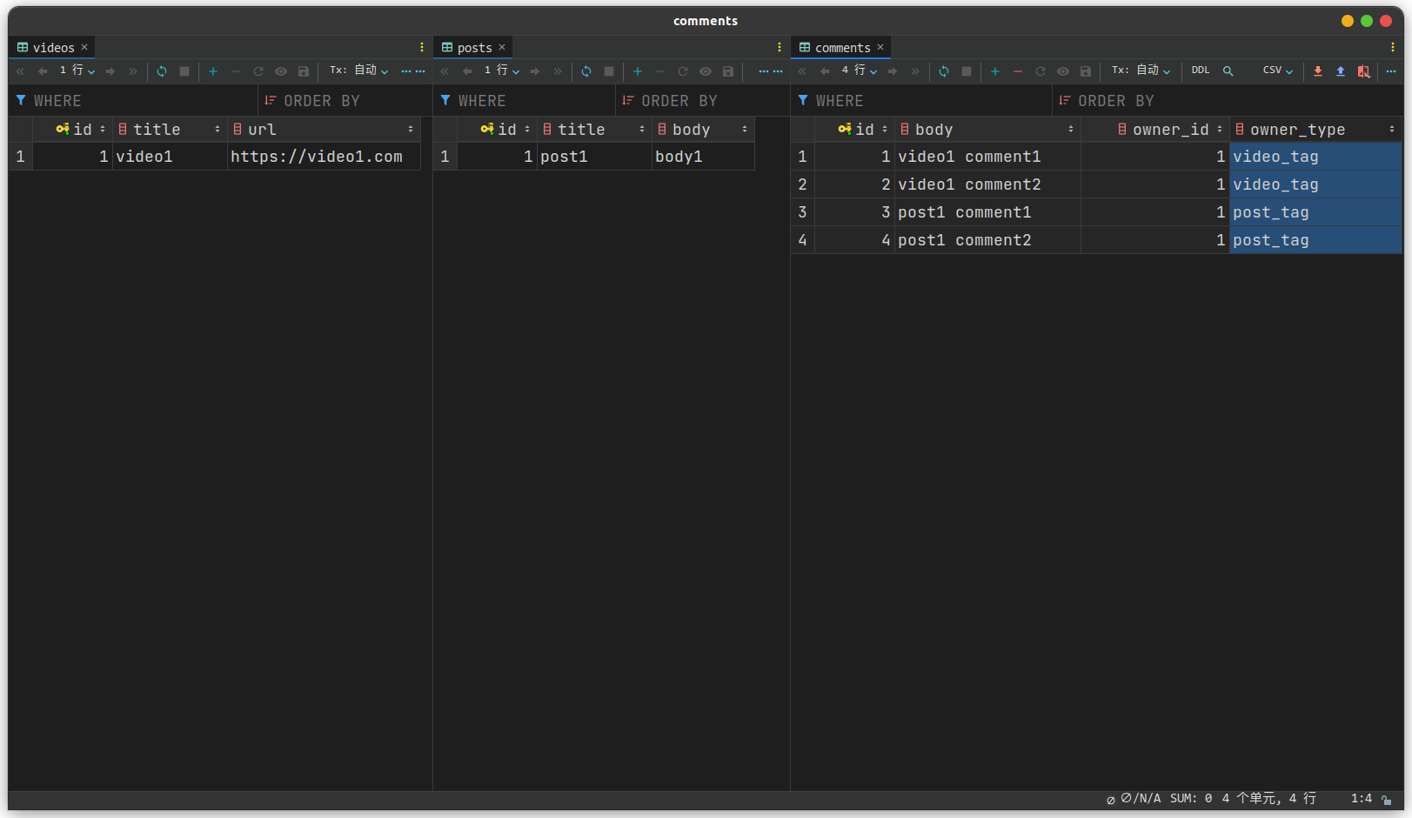Add a new row in posts panel
Viewport: 1412px width, 818px height.
[638, 71]
